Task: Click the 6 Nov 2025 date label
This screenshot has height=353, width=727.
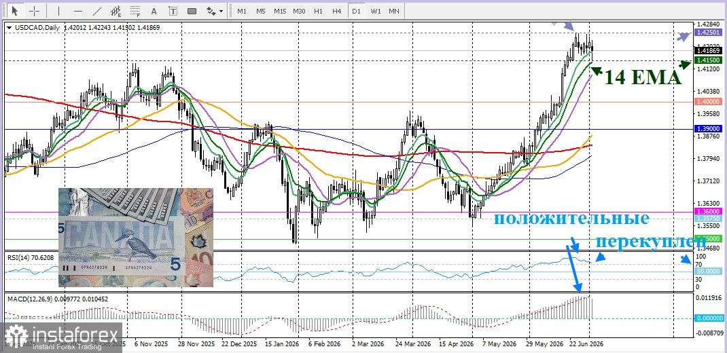Action: pos(149,345)
